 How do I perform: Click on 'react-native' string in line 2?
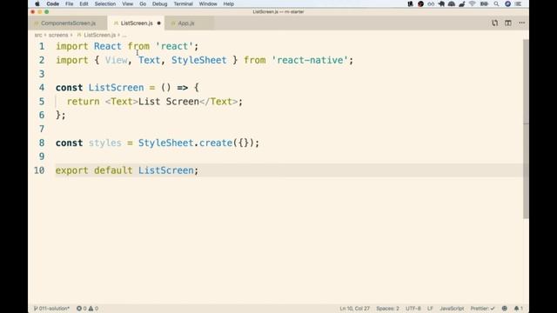[310, 60]
